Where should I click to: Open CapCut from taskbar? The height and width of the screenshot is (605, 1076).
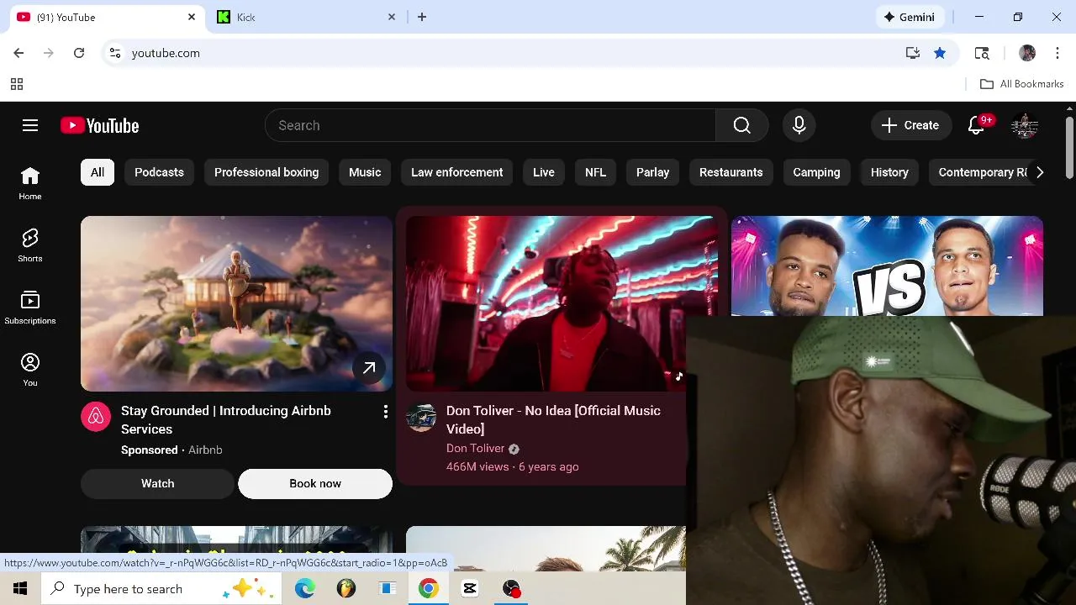(470, 589)
